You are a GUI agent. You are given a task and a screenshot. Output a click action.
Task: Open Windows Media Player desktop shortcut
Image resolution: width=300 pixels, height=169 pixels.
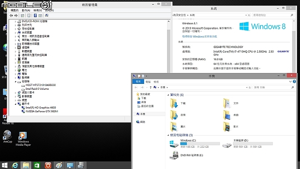[x=23, y=139]
